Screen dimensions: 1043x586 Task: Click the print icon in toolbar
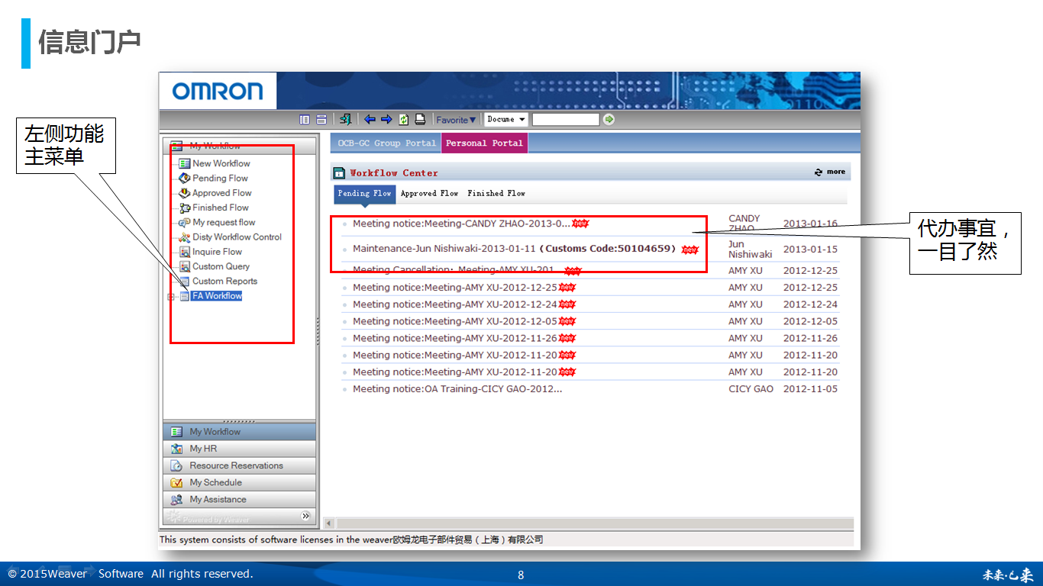[x=419, y=120]
